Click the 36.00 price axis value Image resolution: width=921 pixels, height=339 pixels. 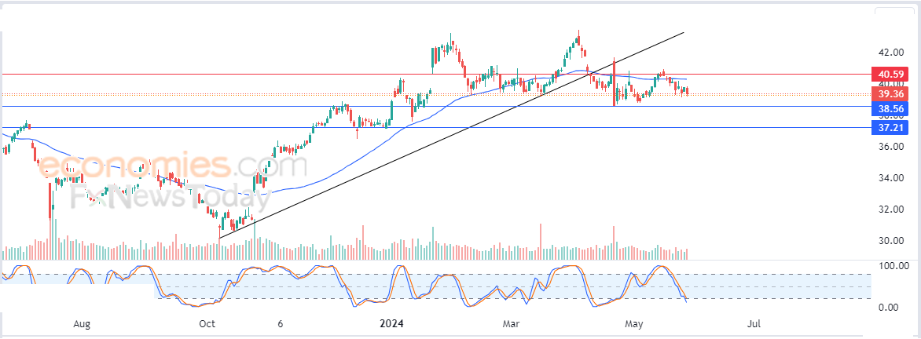point(890,146)
